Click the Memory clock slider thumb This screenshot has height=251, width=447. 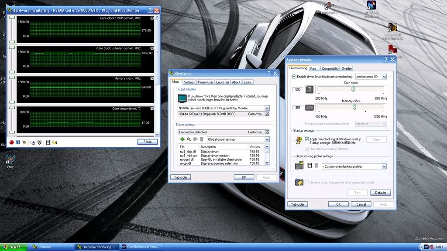pos(354,107)
